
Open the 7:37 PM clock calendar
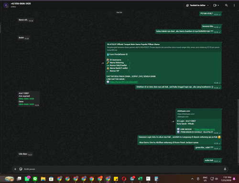[x=226, y=179]
